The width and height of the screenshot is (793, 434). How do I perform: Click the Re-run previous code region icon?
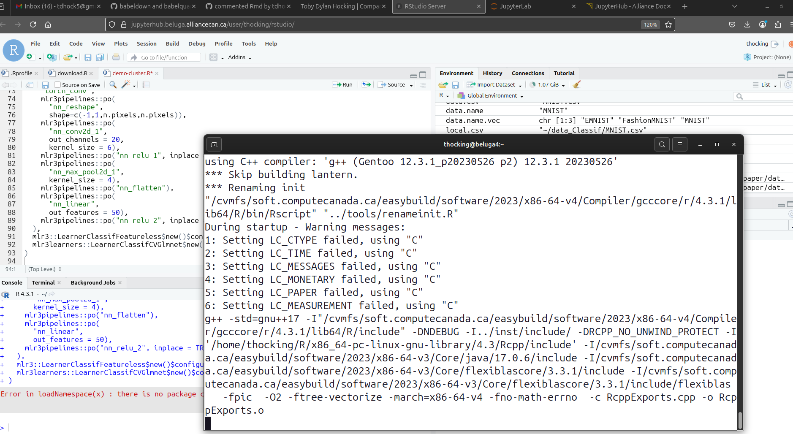pos(367,85)
